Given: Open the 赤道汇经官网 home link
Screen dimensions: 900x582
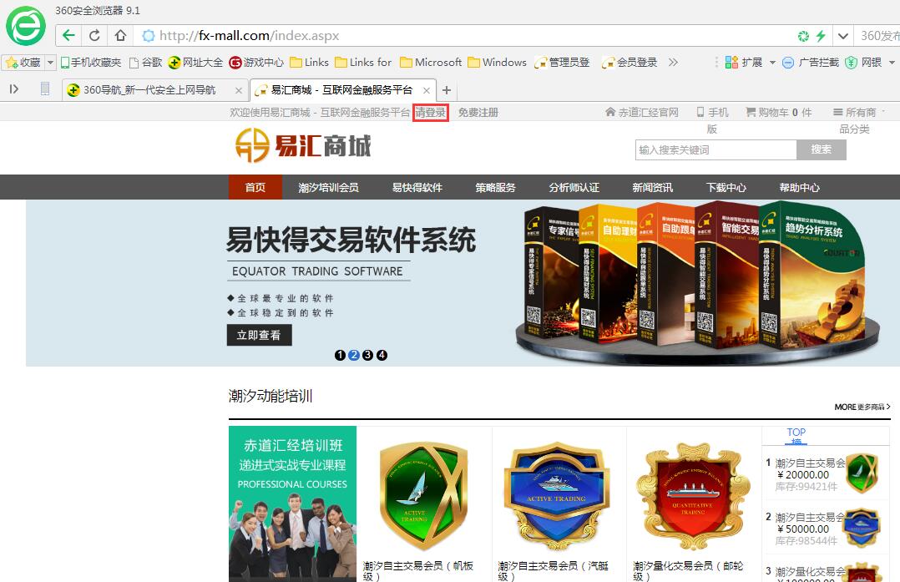Looking at the screenshot, I should point(642,113).
